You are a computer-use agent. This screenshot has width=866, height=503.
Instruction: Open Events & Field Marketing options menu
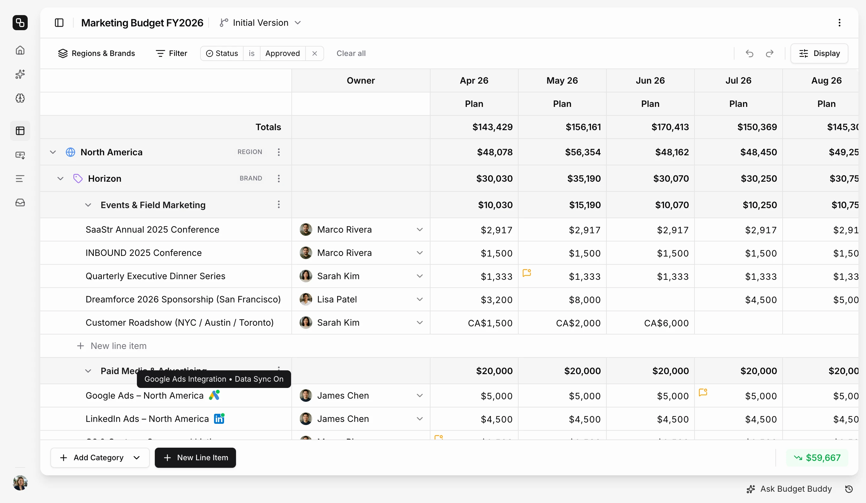click(x=279, y=205)
